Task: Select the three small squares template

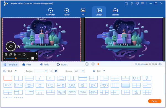Action: coord(72,92)
